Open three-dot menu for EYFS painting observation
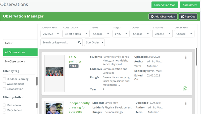The image size is (201, 114). [186, 57]
